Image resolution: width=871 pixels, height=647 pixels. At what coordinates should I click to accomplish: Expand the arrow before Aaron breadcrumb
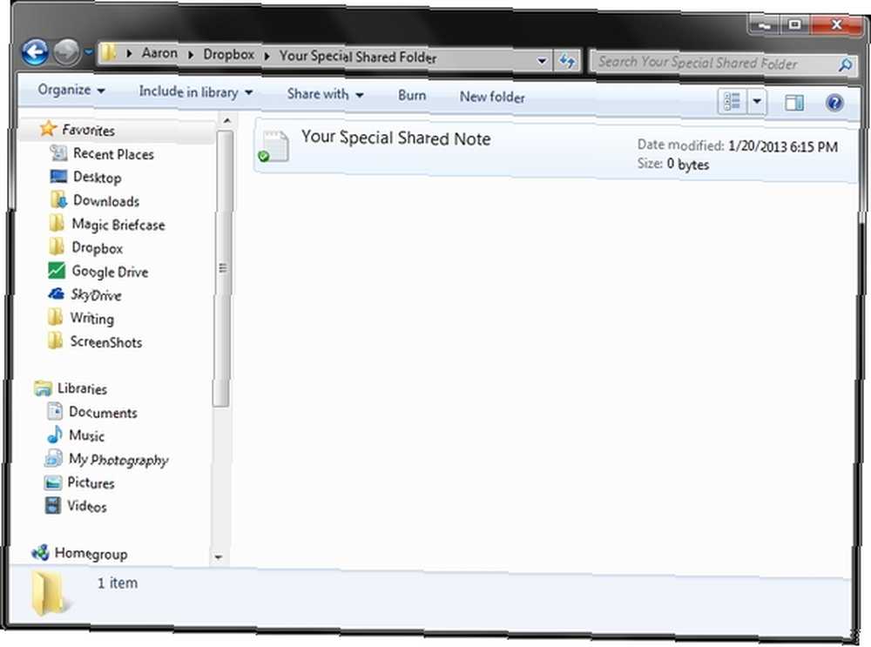tap(129, 53)
